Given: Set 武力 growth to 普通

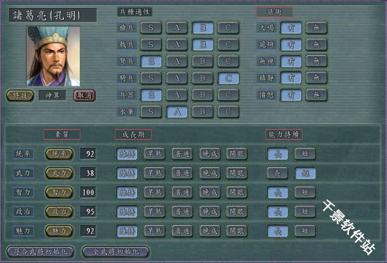Looking at the screenshot, I should [182, 173].
